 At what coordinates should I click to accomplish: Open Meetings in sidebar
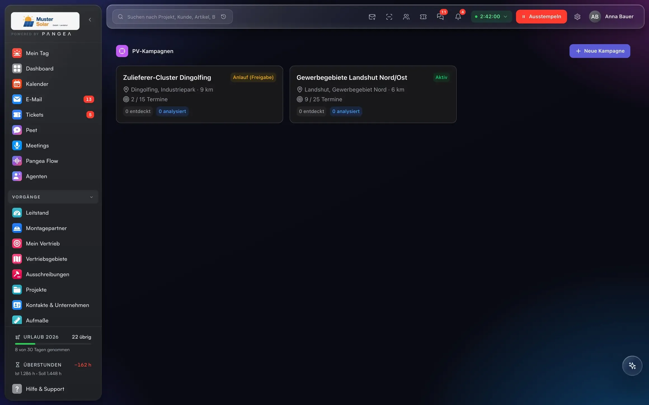click(x=53, y=146)
